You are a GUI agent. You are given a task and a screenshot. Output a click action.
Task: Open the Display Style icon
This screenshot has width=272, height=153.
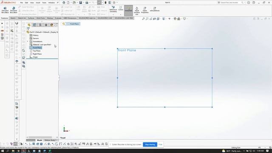(164, 19)
